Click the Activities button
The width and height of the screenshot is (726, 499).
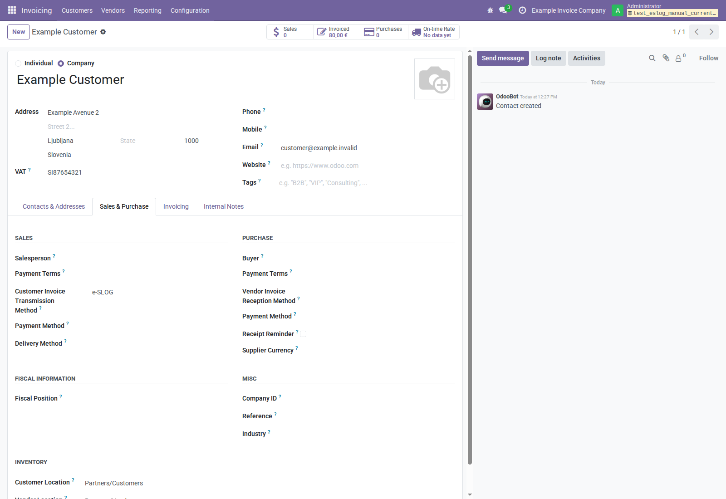coord(587,58)
